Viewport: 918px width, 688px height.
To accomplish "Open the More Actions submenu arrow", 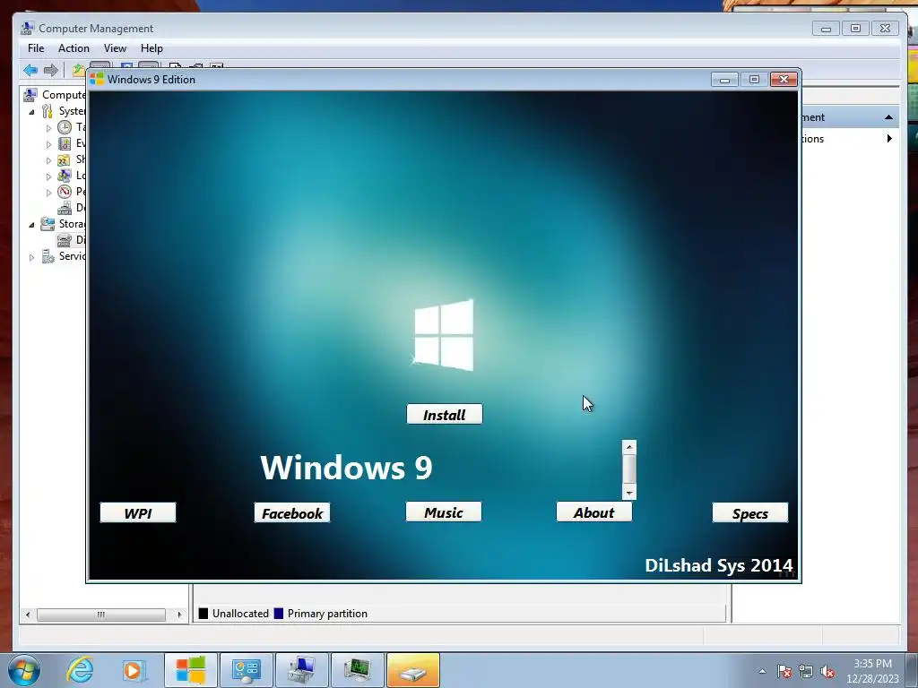I will pos(889,139).
